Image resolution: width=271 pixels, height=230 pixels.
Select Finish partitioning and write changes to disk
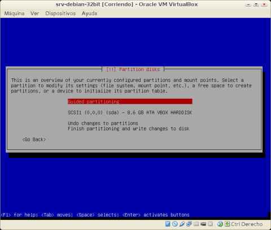pos(129,129)
